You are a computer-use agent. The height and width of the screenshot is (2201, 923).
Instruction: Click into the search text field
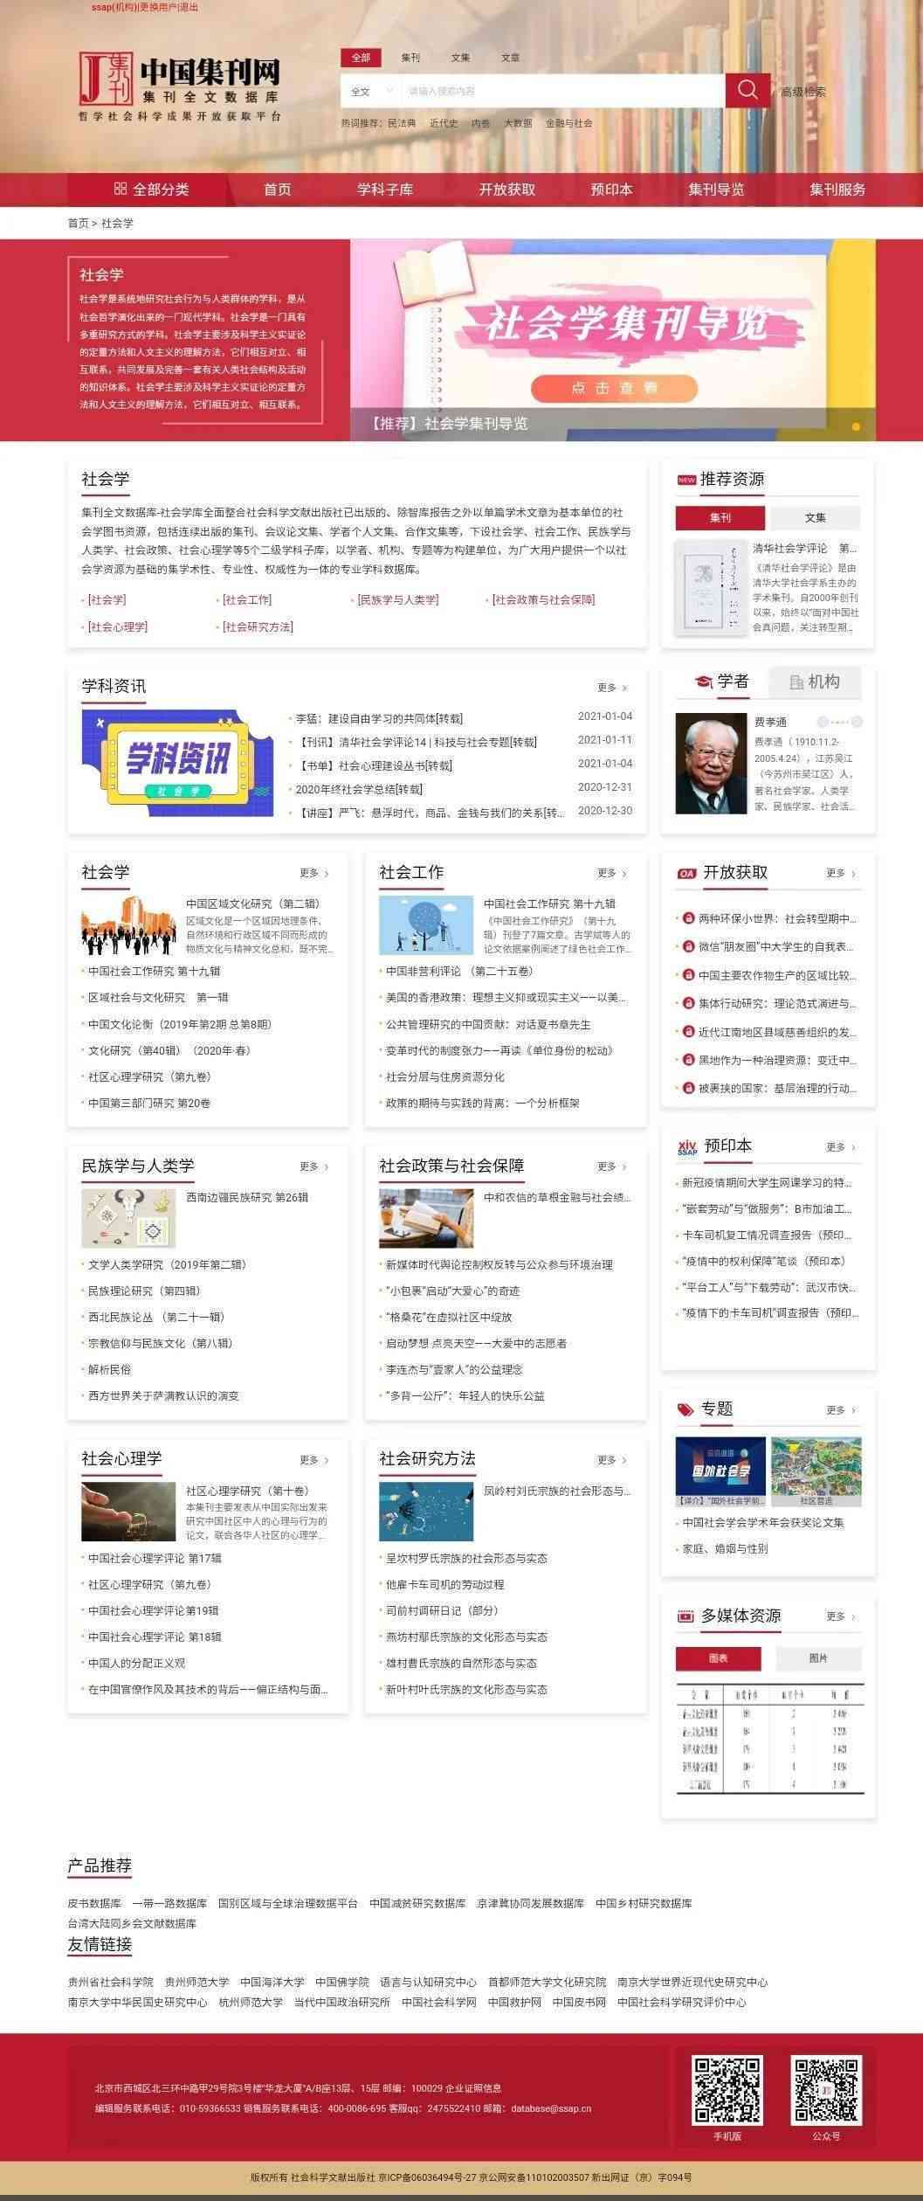[563, 91]
